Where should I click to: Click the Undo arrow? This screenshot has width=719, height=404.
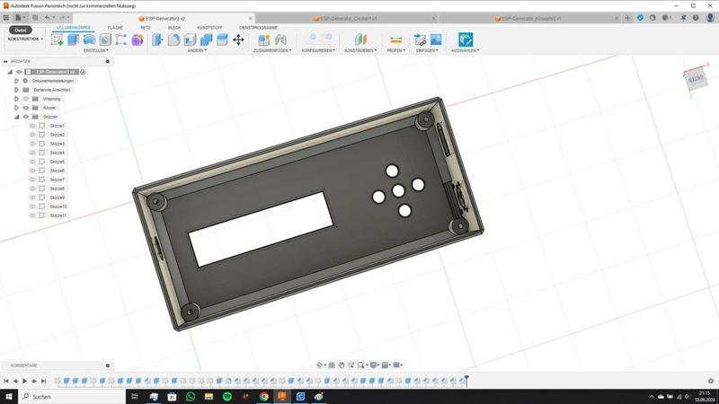48,18
